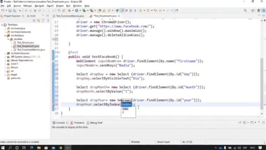The image size is (266, 150).
Task: Click the error marker on line 36
Action: click(x=53, y=105)
